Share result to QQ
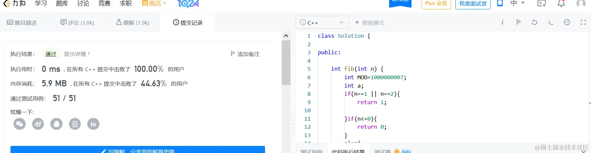Screen dimensions: 591x153 click(x=56, y=124)
